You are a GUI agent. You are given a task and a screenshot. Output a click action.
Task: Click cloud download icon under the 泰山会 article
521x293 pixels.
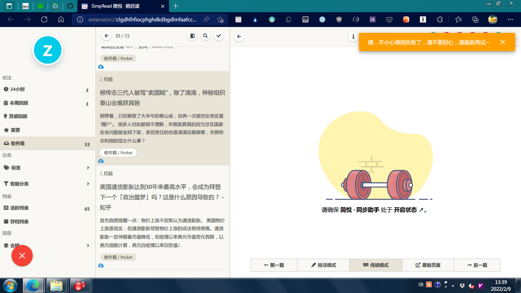[x=101, y=161]
